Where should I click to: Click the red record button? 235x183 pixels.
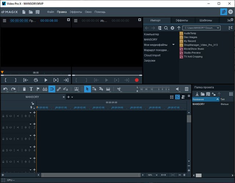tap(137, 80)
